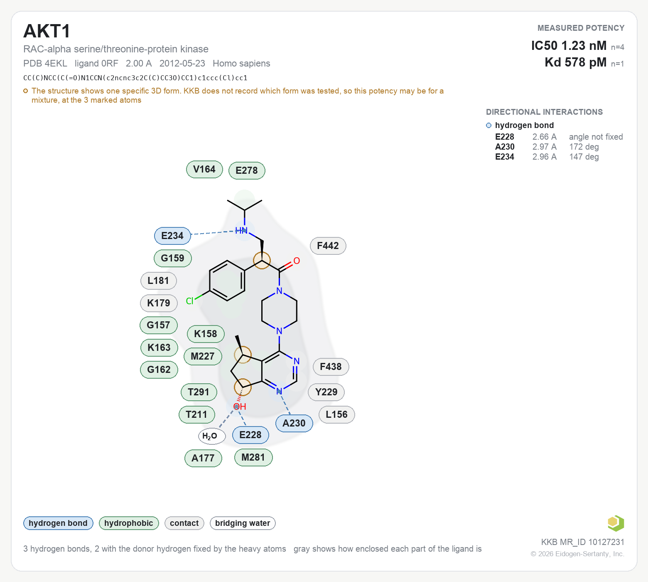The height and width of the screenshot is (582, 648).
Task: Select the hydrogen bond legend pill
Action: [x=58, y=523]
